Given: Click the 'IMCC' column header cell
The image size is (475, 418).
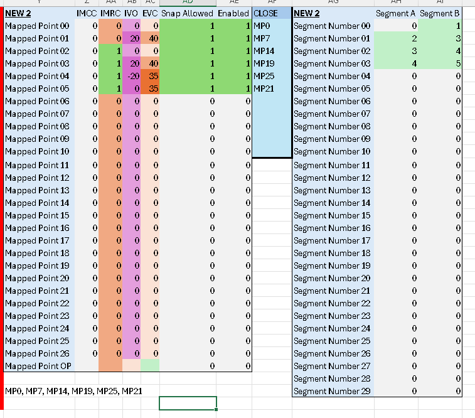Looking at the screenshot, I should (x=87, y=13).
